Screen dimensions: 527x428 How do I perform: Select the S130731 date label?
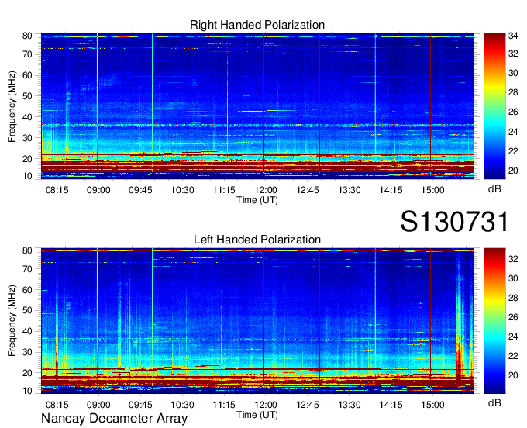(x=454, y=221)
